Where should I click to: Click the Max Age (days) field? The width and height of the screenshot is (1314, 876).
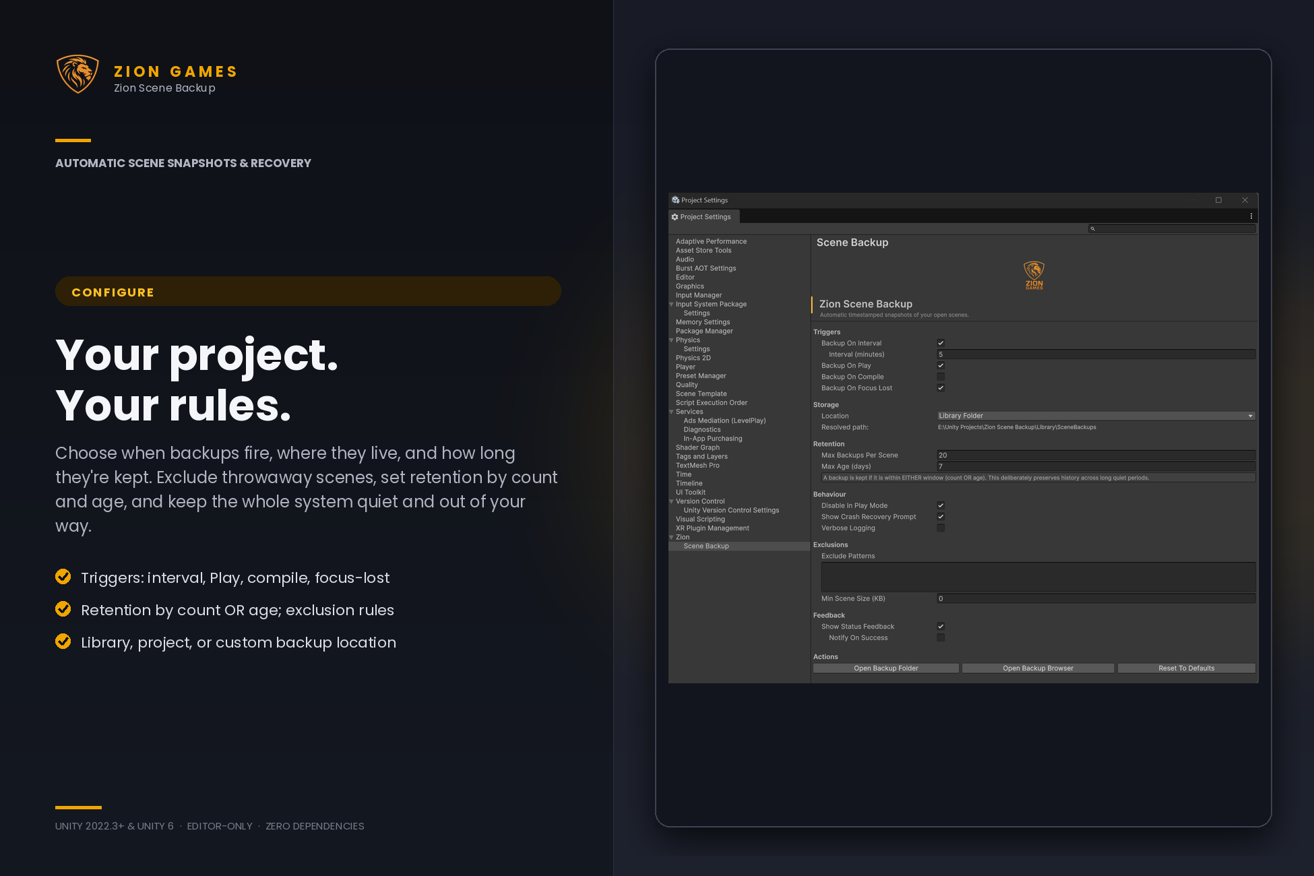tap(1096, 466)
